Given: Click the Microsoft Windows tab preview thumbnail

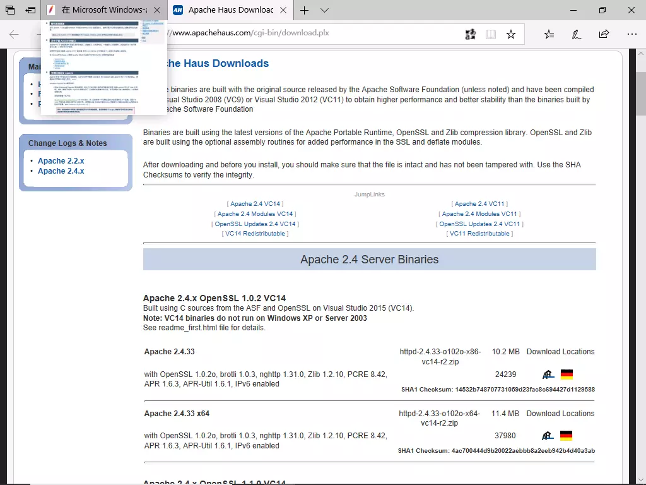Looking at the screenshot, I should tap(104, 68).
